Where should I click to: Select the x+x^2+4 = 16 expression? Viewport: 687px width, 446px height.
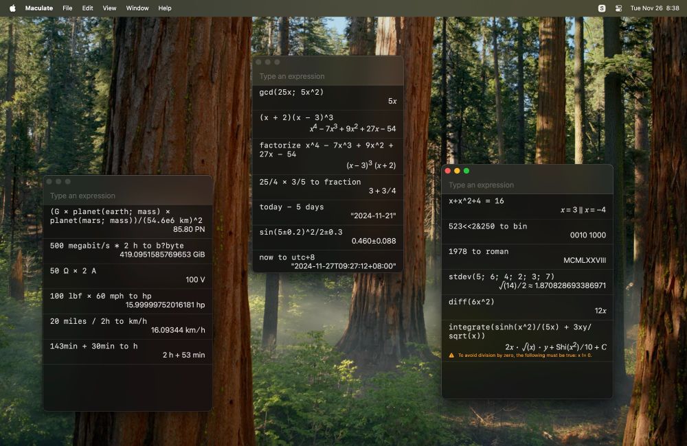(476, 201)
